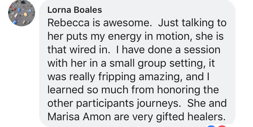
Task: Click the word fripping in the comment
Action: 117,77
